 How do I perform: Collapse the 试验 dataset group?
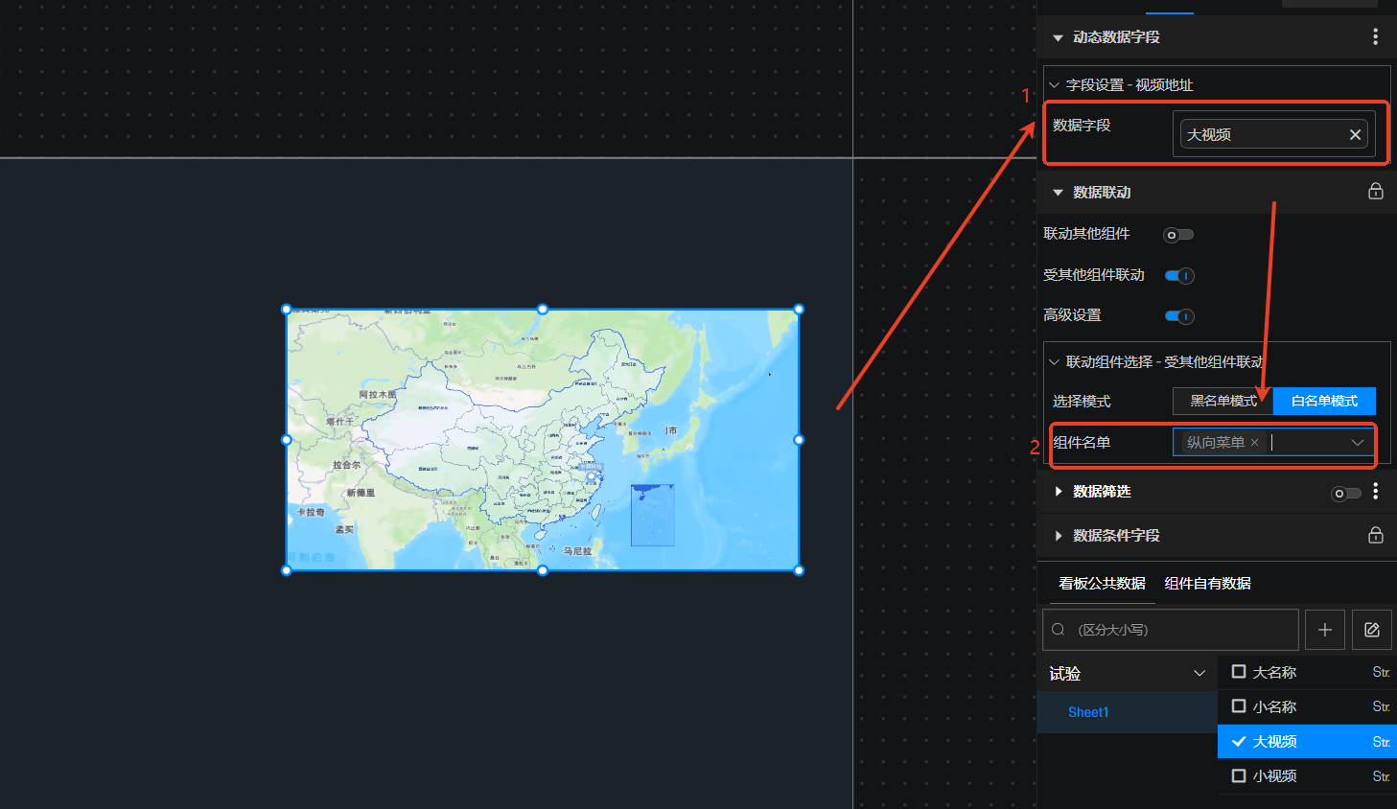click(1199, 673)
